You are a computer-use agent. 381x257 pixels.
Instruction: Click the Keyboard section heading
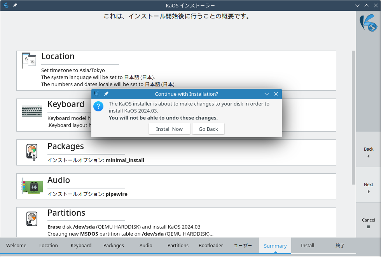point(66,104)
